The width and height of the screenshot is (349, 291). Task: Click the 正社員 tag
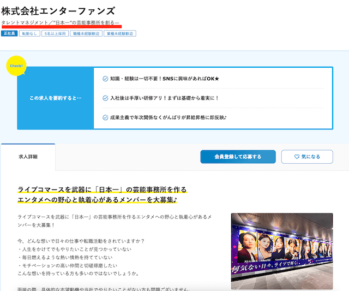point(9,33)
